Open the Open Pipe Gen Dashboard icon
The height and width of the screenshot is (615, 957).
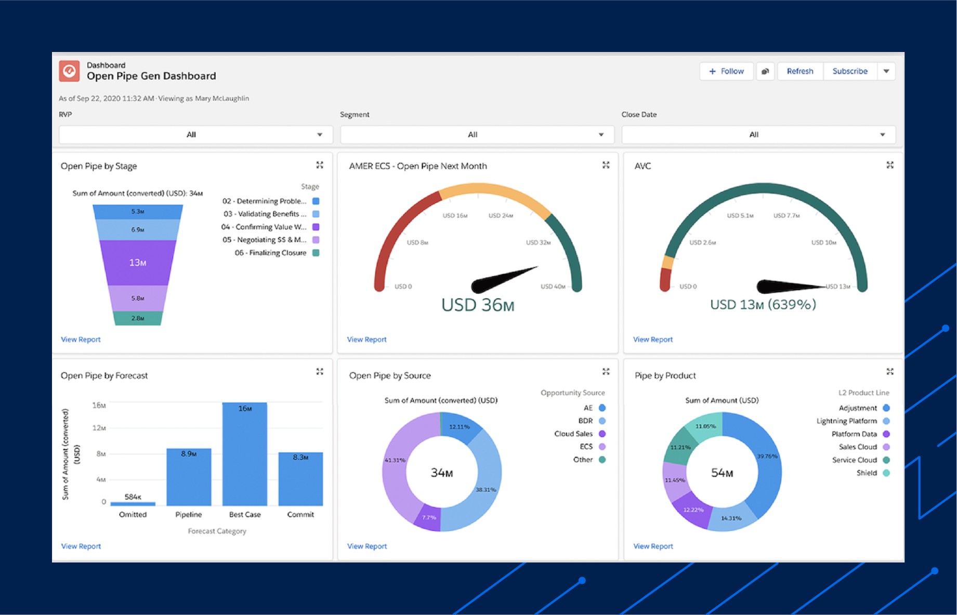(x=70, y=71)
